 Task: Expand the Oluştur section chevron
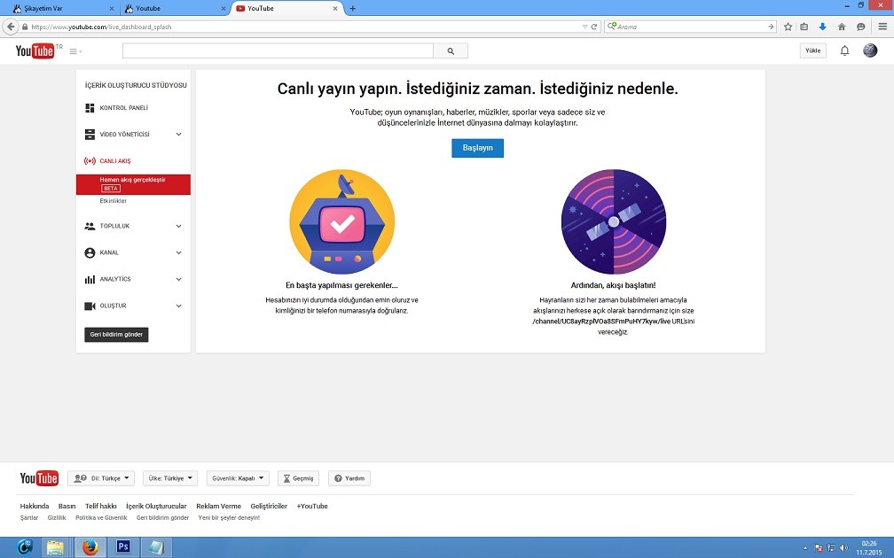click(x=178, y=306)
